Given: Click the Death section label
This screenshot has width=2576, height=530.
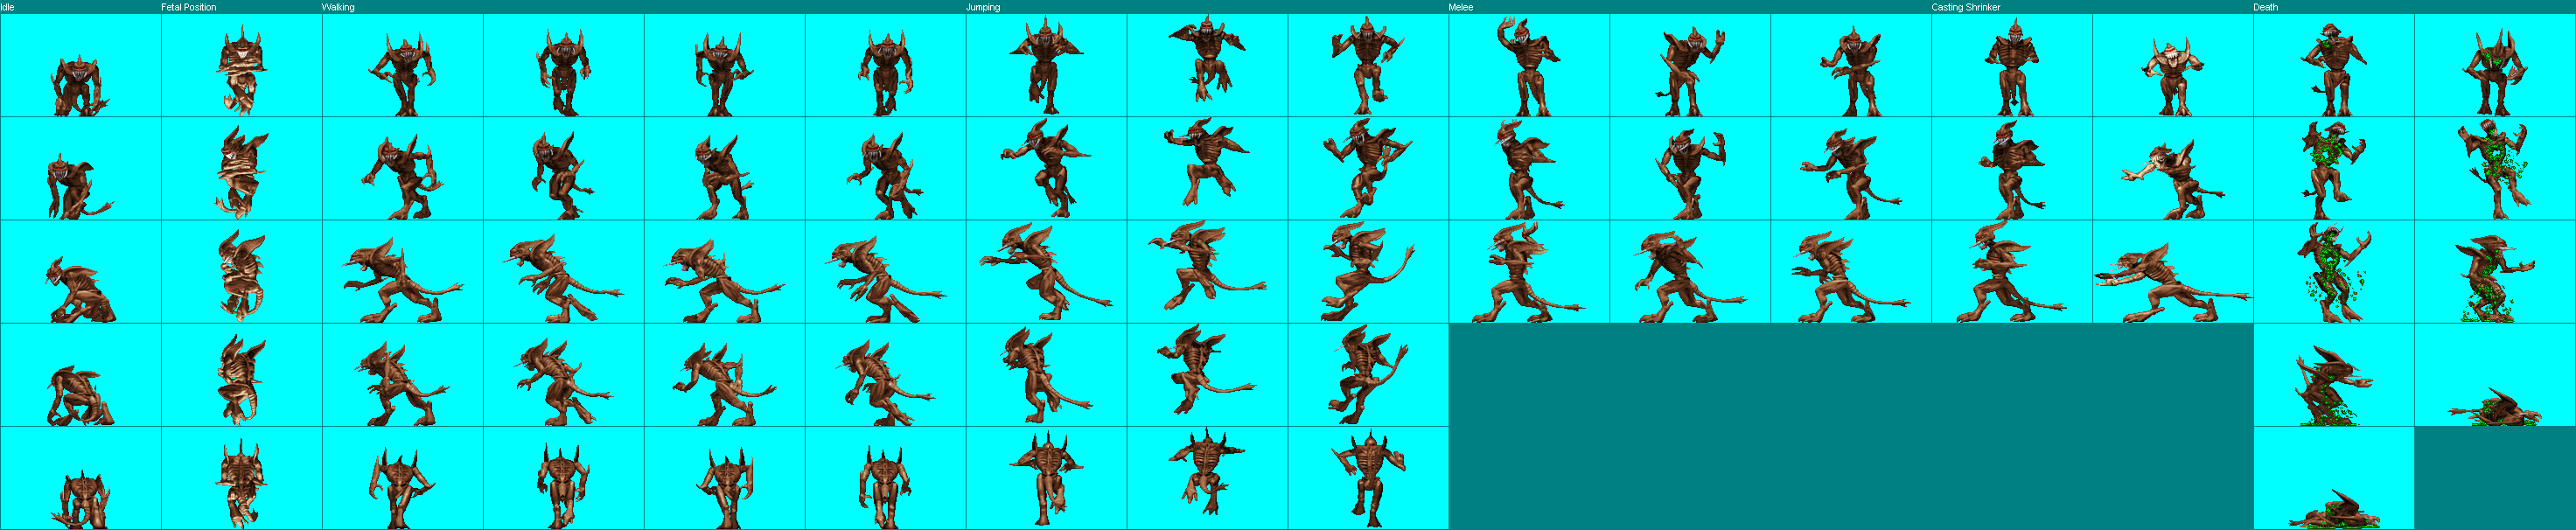Looking at the screenshot, I should (x=2266, y=7).
